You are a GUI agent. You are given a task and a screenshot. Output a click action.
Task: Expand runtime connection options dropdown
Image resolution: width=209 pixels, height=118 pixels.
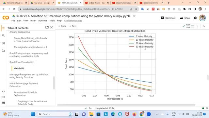[x=197, y=26]
